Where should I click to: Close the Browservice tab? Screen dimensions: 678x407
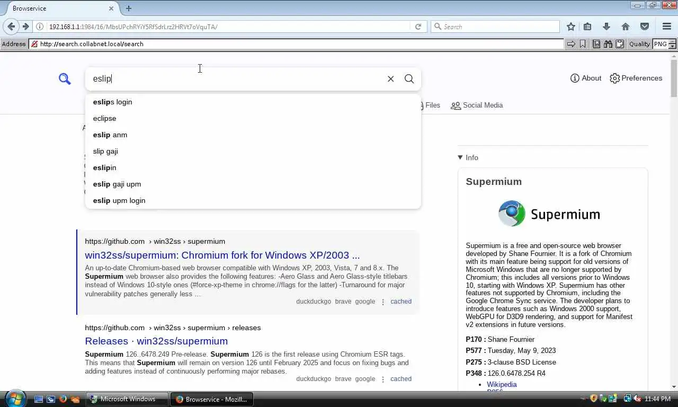coord(111,8)
